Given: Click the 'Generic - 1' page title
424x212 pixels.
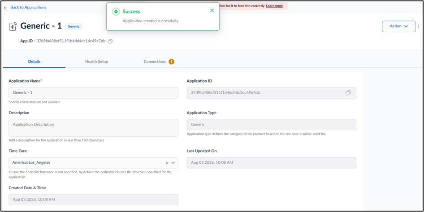Looking at the screenshot, I should tap(41, 26).
